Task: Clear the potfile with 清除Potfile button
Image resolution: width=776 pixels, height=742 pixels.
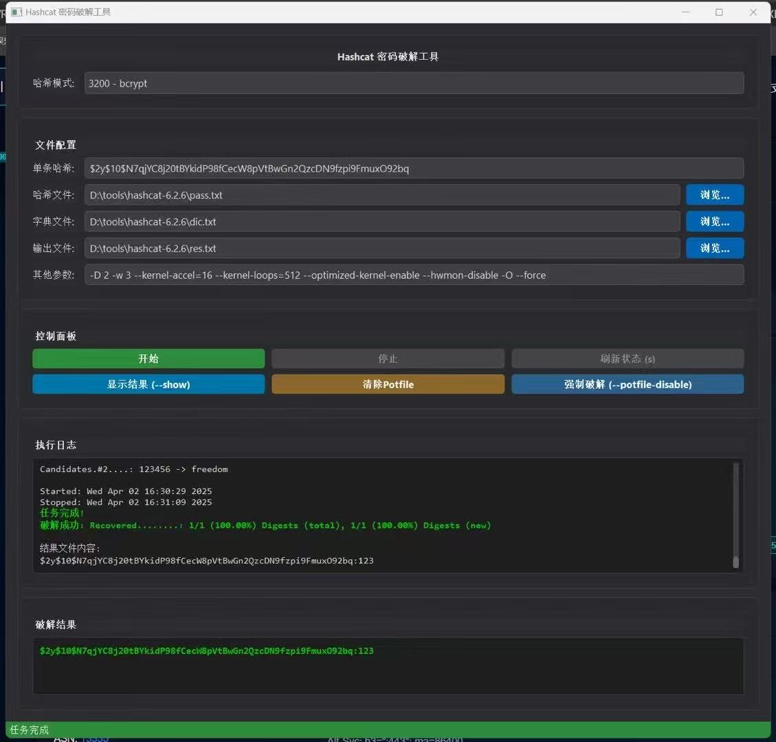Action: (x=388, y=384)
